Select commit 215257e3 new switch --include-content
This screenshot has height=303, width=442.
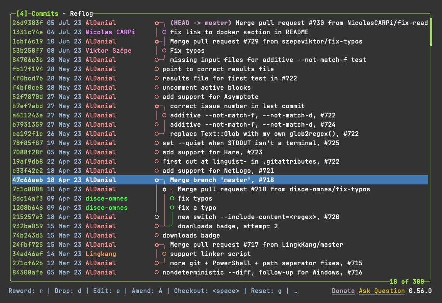[220, 217]
